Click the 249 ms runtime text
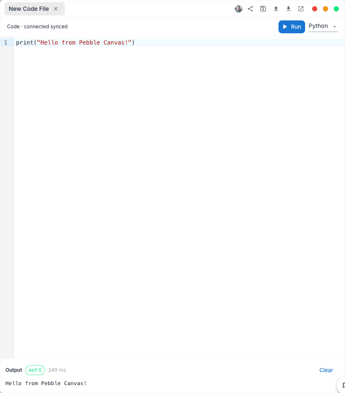Screen dimensions: 345x393 tap(57, 370)
